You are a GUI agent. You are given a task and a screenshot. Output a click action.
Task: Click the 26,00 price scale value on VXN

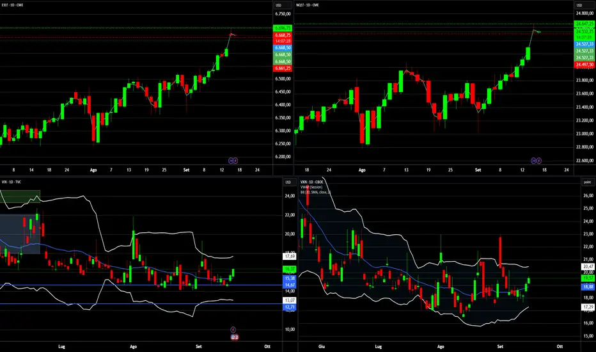tap(588, 196)
